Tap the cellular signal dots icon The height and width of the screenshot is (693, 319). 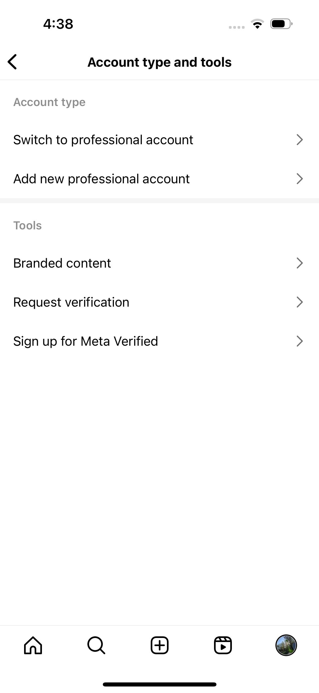pyautogui.click(x=236, y=27)
